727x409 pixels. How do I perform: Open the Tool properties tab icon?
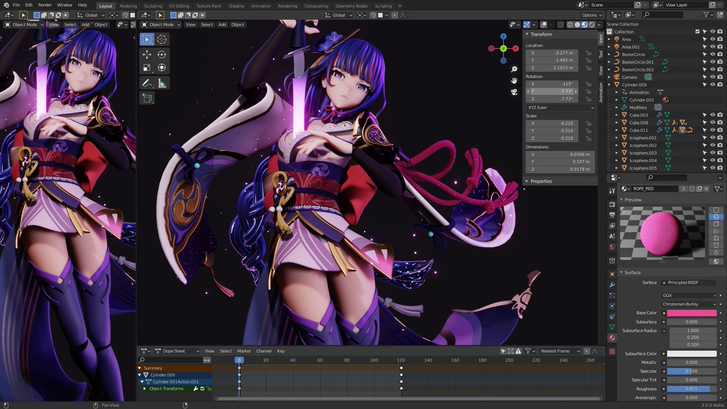(x=612, y=190)
